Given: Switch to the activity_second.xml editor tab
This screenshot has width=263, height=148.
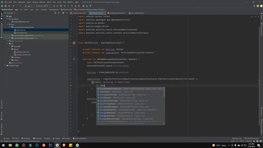Looking at the screenshot, I should 116,13.
